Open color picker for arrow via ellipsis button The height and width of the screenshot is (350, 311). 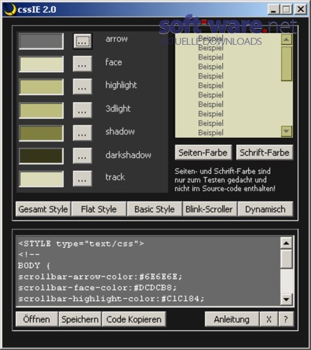point(82,41)
